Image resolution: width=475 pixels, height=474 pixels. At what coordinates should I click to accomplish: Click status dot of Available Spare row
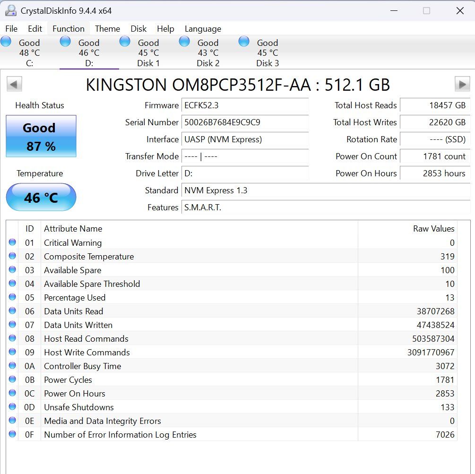[x=12, y=269]
